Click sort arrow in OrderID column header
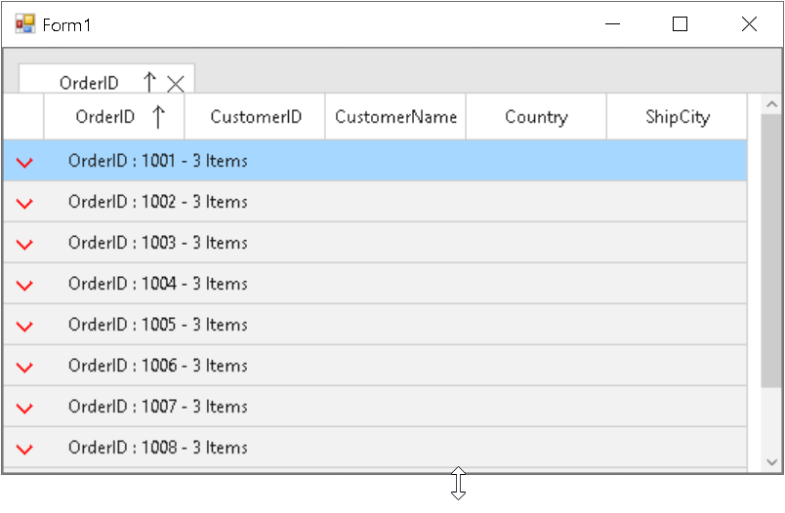Screen dimensions: 785x513 tap(158, 116)
